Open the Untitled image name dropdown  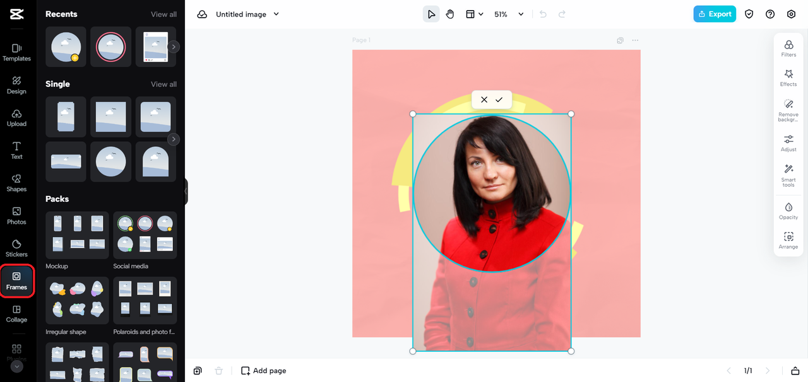coord(247,14)
